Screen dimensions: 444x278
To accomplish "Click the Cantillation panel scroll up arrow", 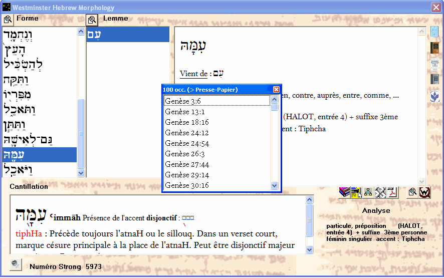I will point(310,199).
